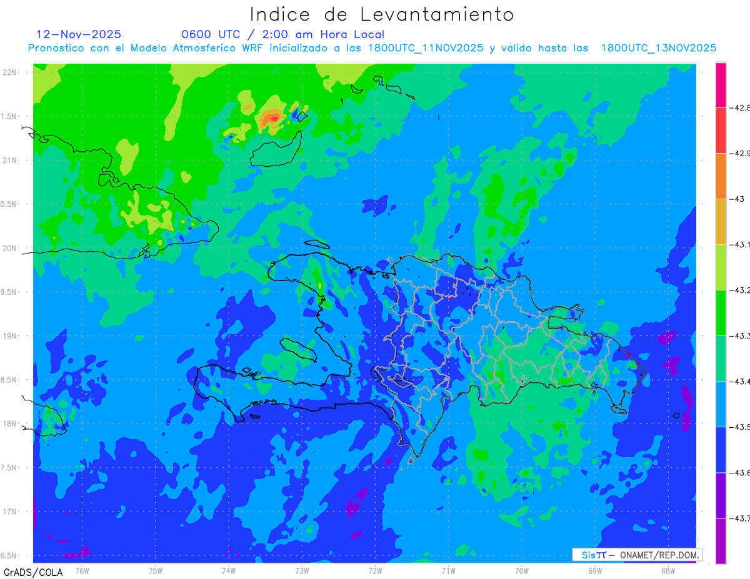Pick the light blue swatch between -43.4 and -43.5
The width and height of the screenshot is (750, 579).
click(721, 403)
